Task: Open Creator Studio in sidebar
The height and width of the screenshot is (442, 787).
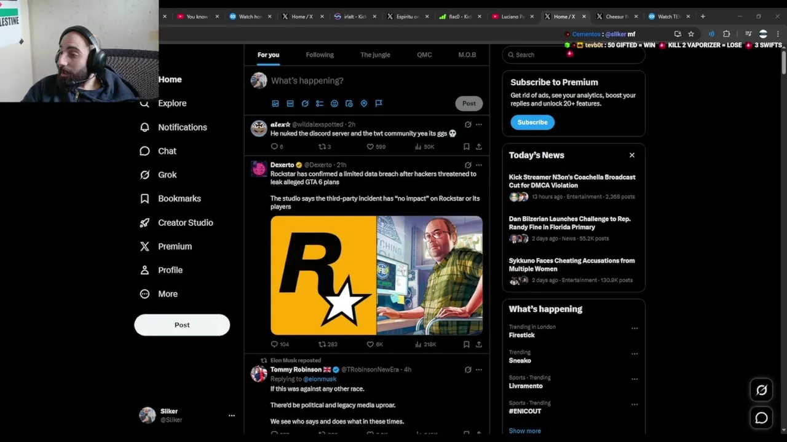Action: point(176,223)
